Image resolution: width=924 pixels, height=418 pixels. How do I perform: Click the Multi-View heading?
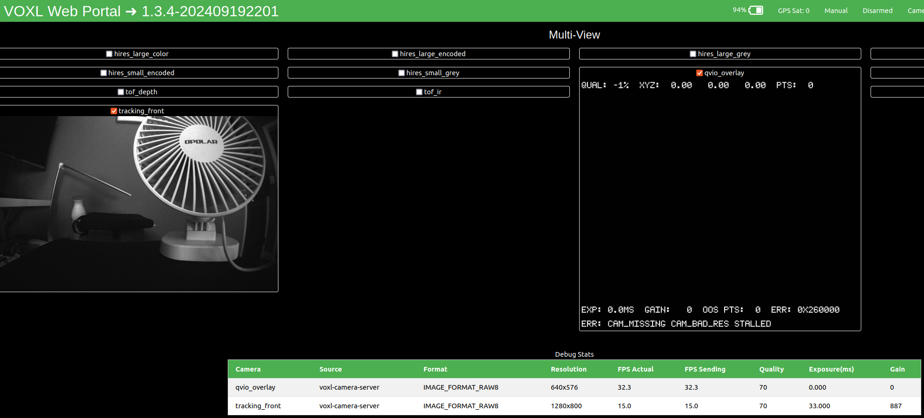[x=574, y=35]
